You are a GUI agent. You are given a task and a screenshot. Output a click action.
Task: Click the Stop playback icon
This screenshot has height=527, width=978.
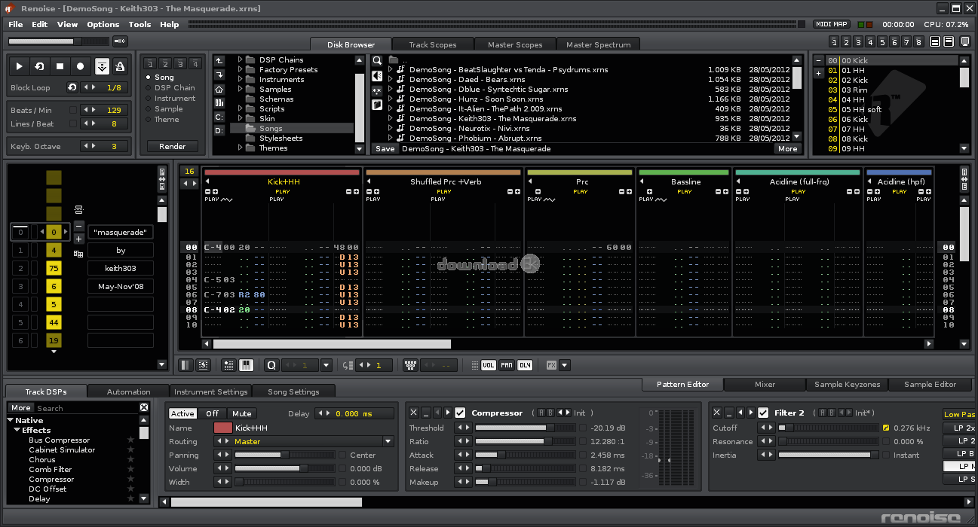pos(60,66)
